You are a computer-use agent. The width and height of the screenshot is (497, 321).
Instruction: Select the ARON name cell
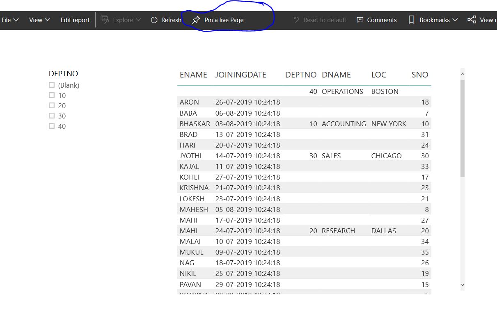189,102
